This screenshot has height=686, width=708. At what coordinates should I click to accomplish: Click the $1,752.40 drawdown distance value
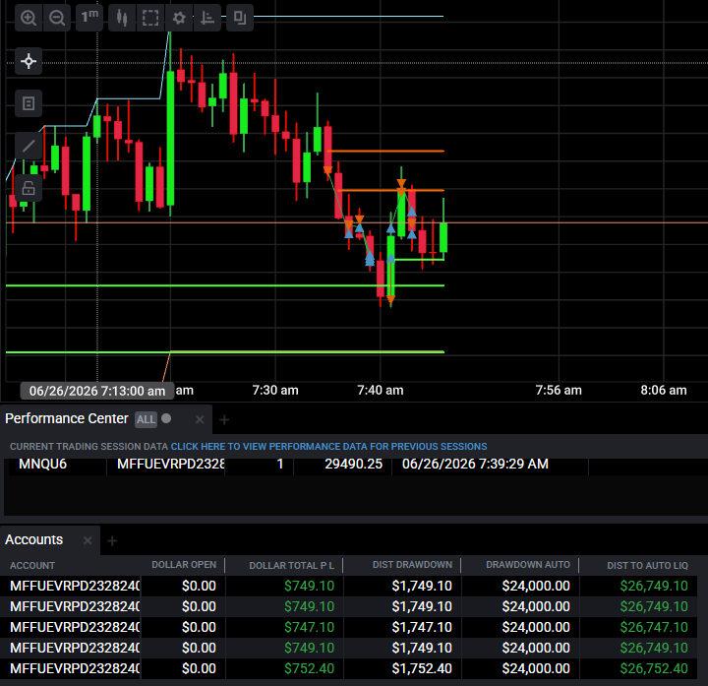click(x=422, y=669)
